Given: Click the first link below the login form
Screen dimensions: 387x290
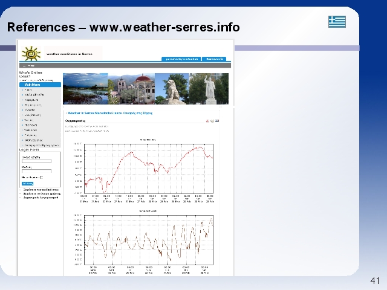Looking at the screenshot, I should [41, 190].
